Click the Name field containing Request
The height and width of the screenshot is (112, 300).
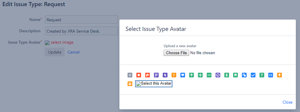pyautogui.click(x=81, y=20)
